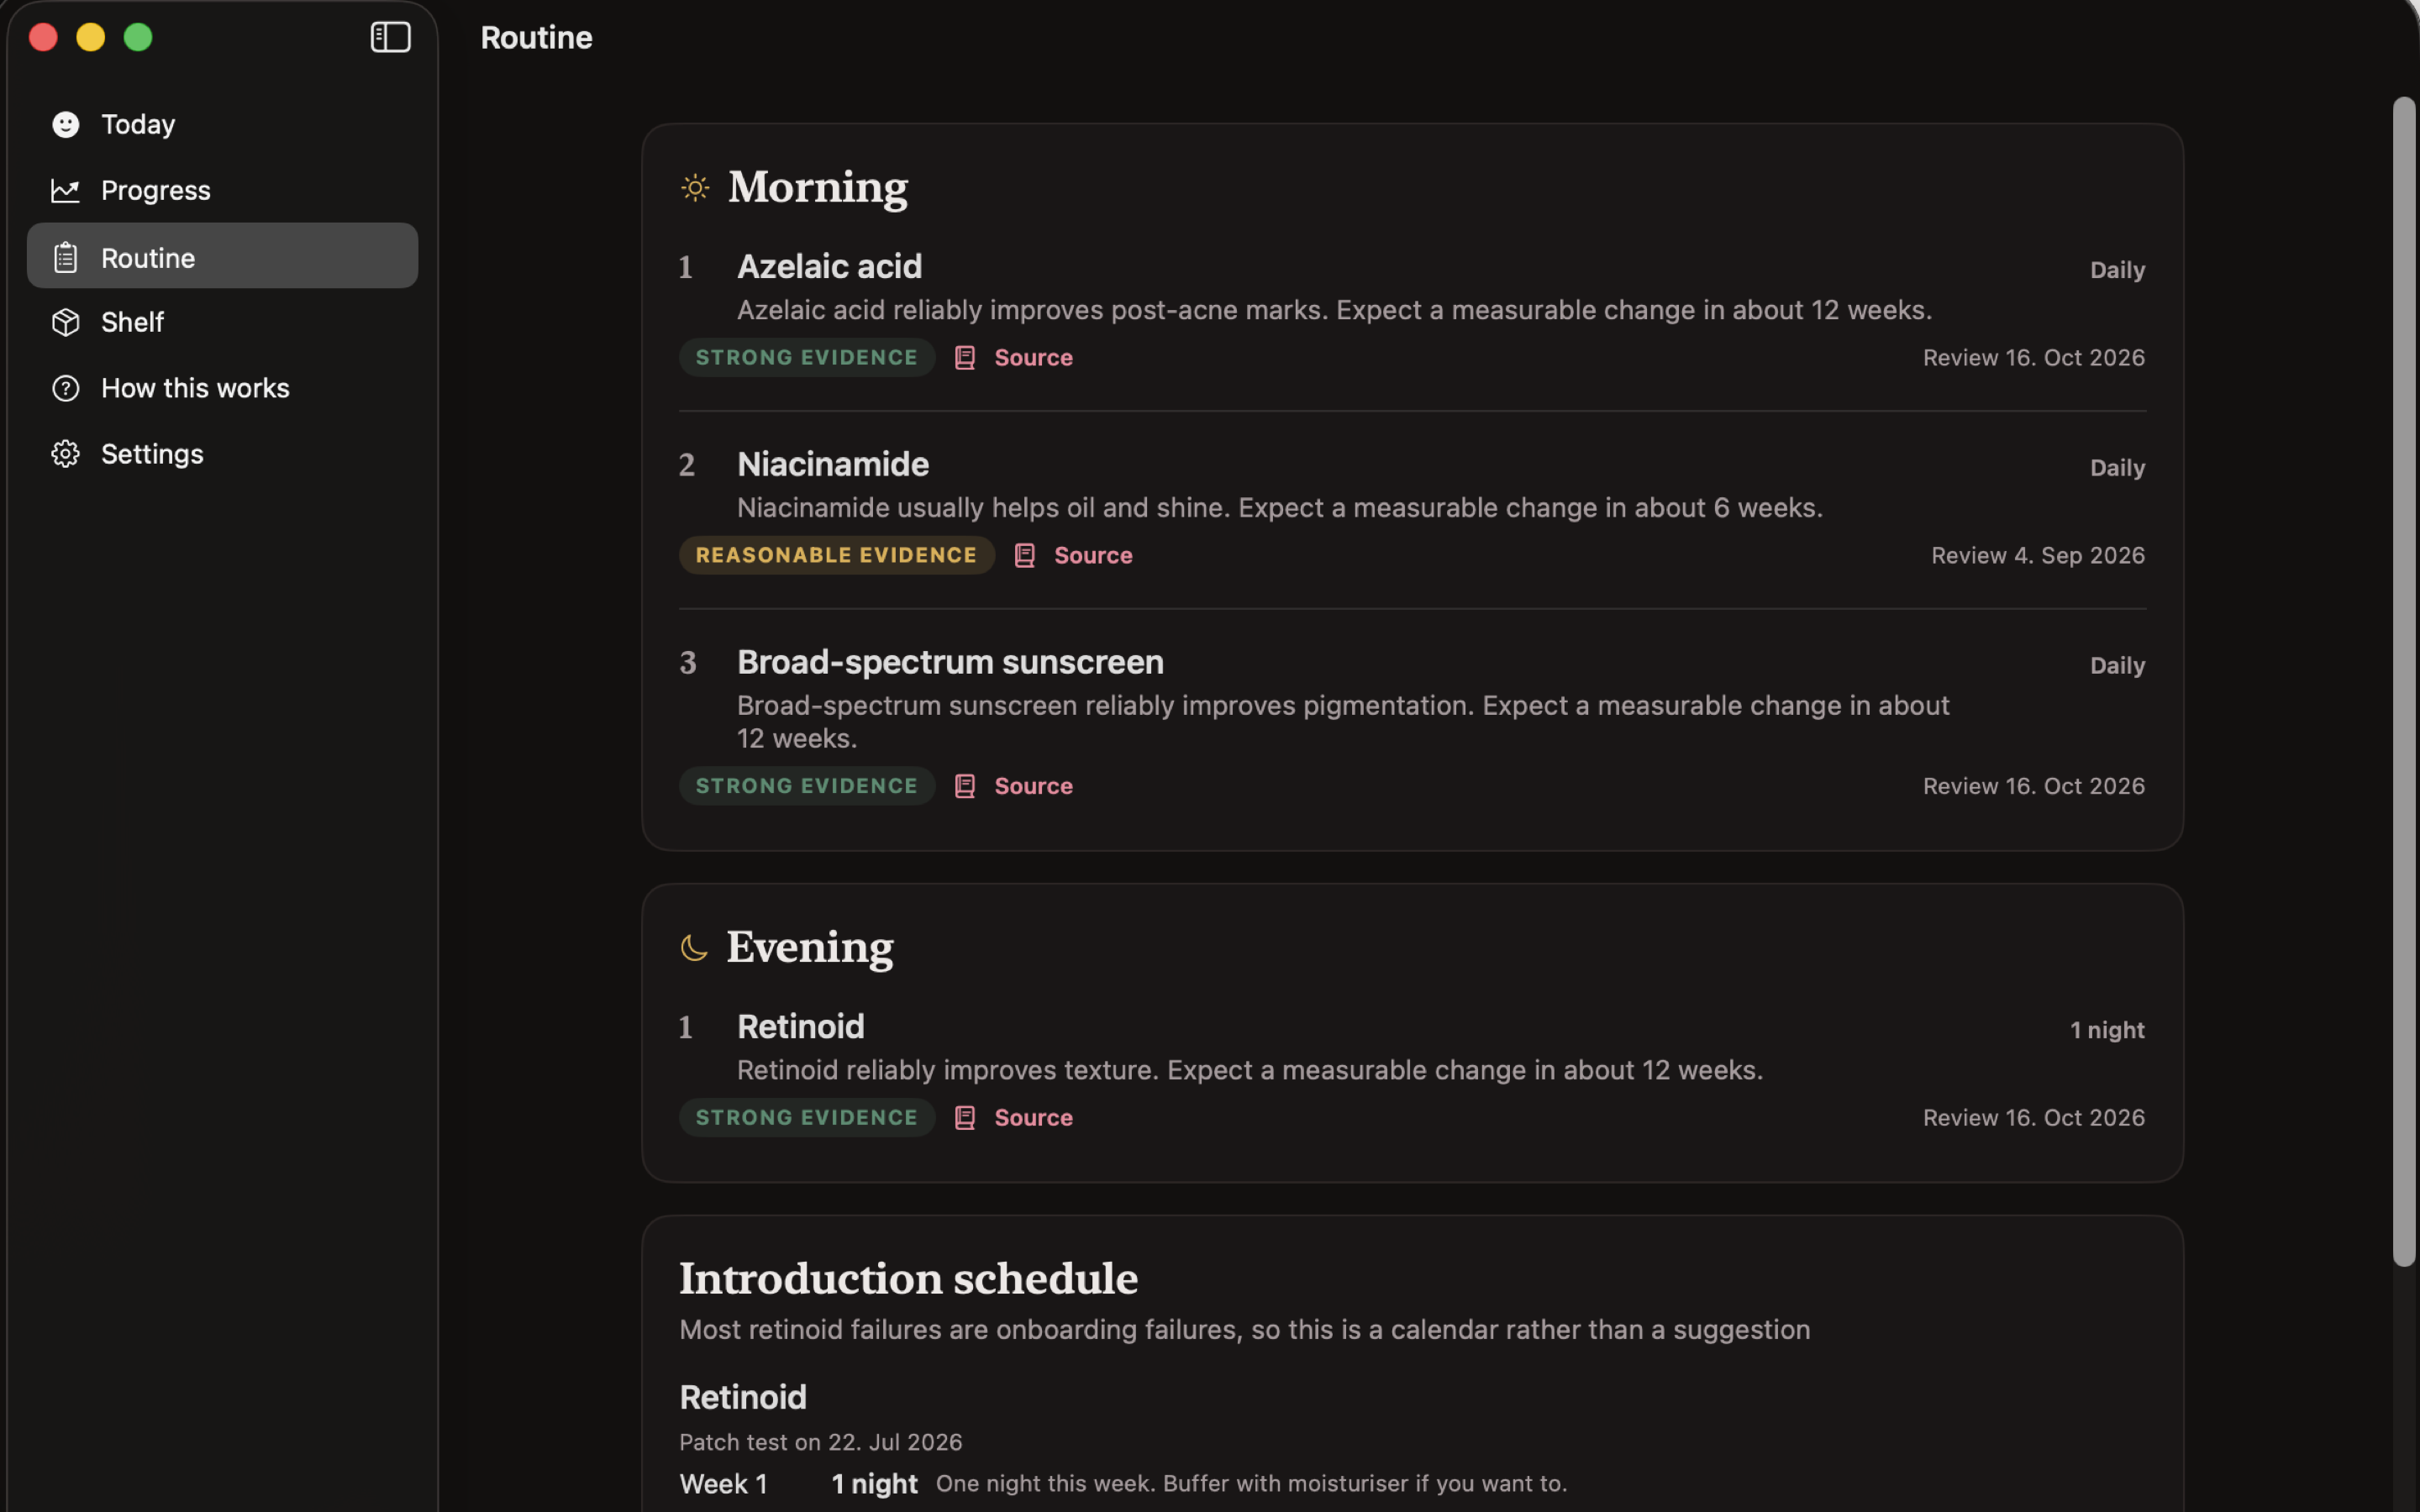Open the Progress sidebar item

coord(222,190)
